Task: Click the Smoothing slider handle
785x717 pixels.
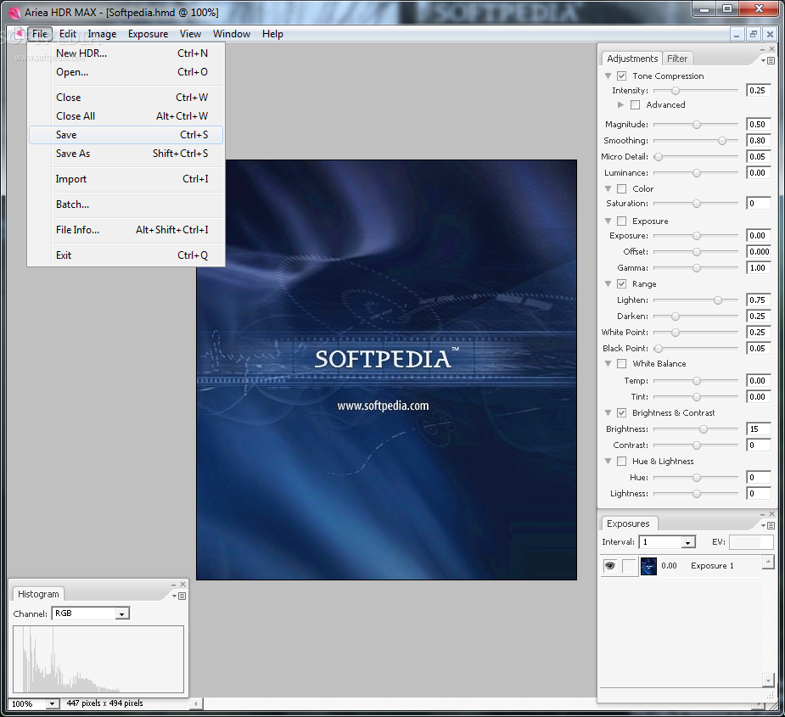Action: (722, 141)
